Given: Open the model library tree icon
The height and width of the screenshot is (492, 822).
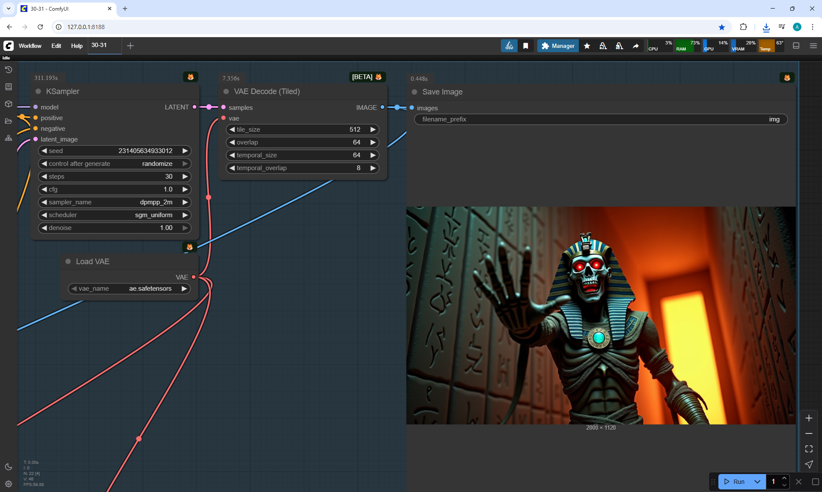Looking at the screenshot, I should click(x=9, y=138).
